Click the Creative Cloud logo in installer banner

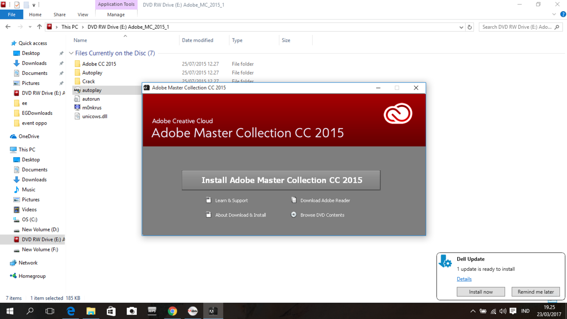click(x=398, y=114)
